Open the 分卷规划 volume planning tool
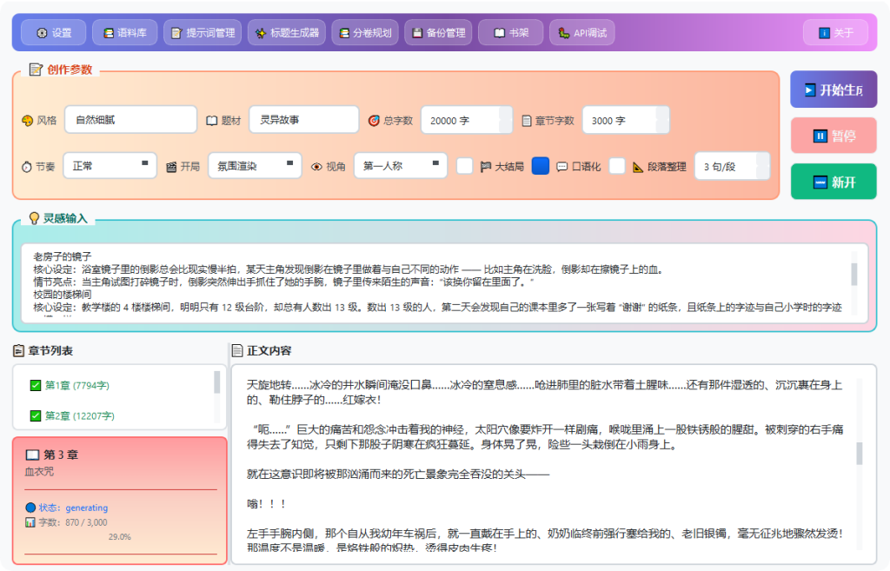890x571 pixels. pyautogui.click(x=366, y=32)
